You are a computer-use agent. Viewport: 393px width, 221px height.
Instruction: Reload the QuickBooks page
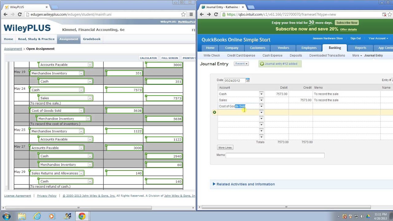pos(216,14)
